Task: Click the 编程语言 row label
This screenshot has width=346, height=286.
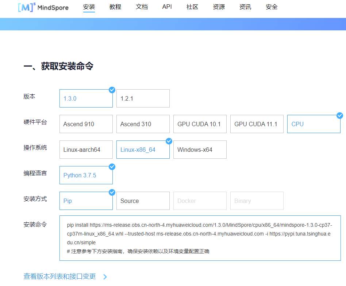Action: 35,173
